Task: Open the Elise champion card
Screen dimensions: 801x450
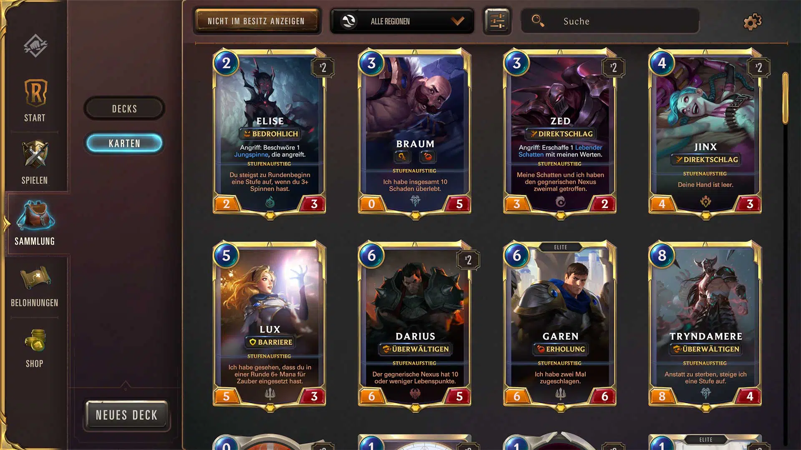Action: (x=270, y=132)
